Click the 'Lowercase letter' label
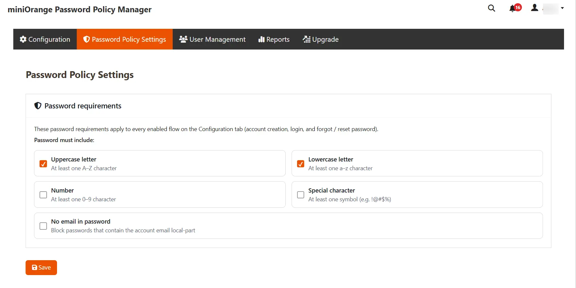The width and height of the screenshot is (576, 288). pos(331,160)
